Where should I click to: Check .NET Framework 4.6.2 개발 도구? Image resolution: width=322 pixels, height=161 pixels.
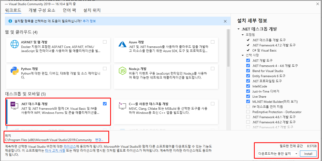[x=248, y=122]
